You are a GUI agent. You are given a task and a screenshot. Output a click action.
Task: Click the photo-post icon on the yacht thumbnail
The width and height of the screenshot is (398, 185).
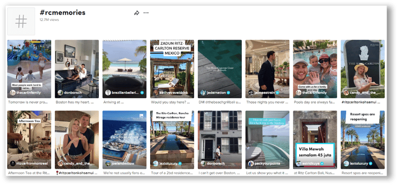pyautogui.click(x=141, y=116)
